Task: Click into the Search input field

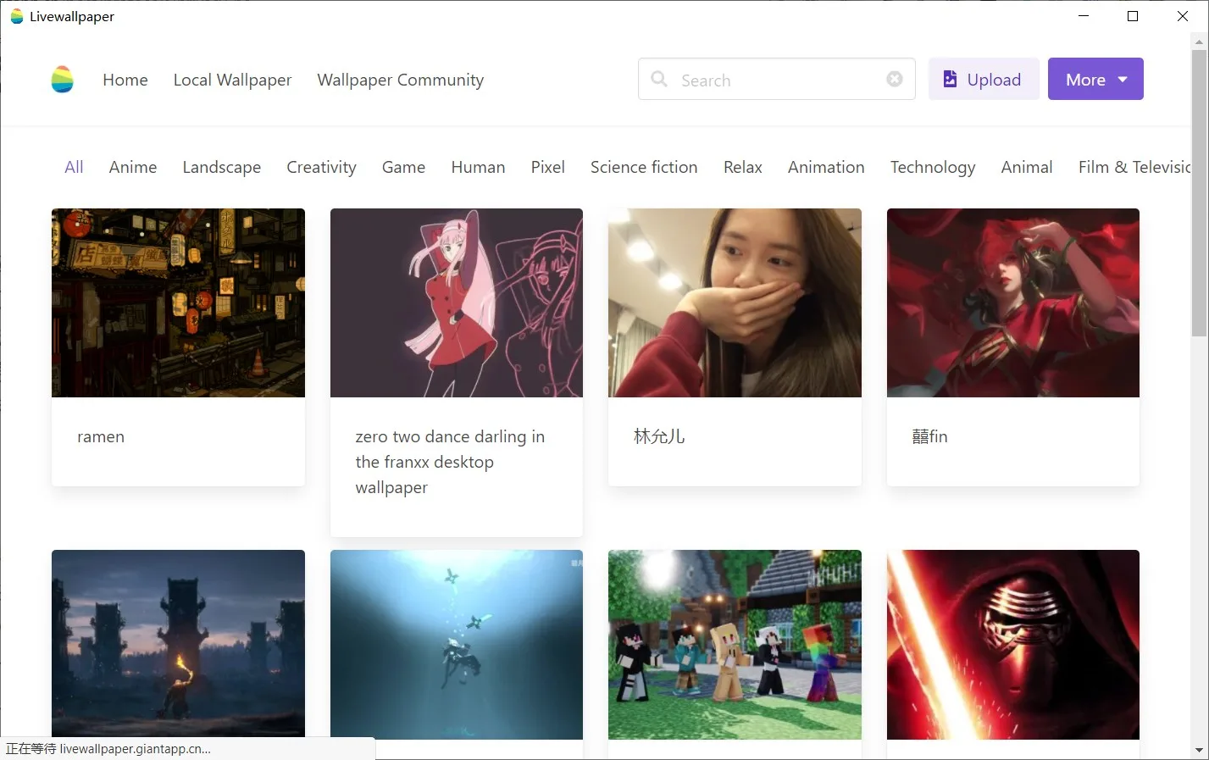Action: click(777, 79)
